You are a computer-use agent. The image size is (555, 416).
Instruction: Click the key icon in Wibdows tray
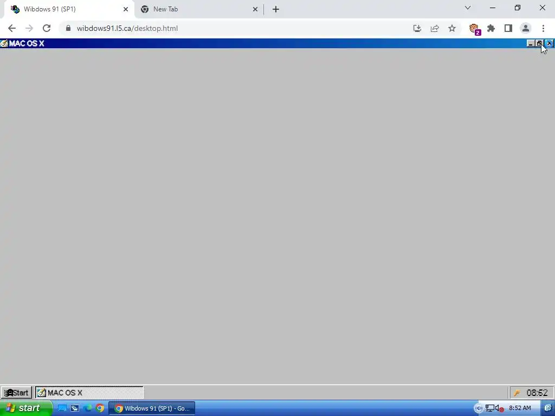pyautogui.click(x=517, y=393)
